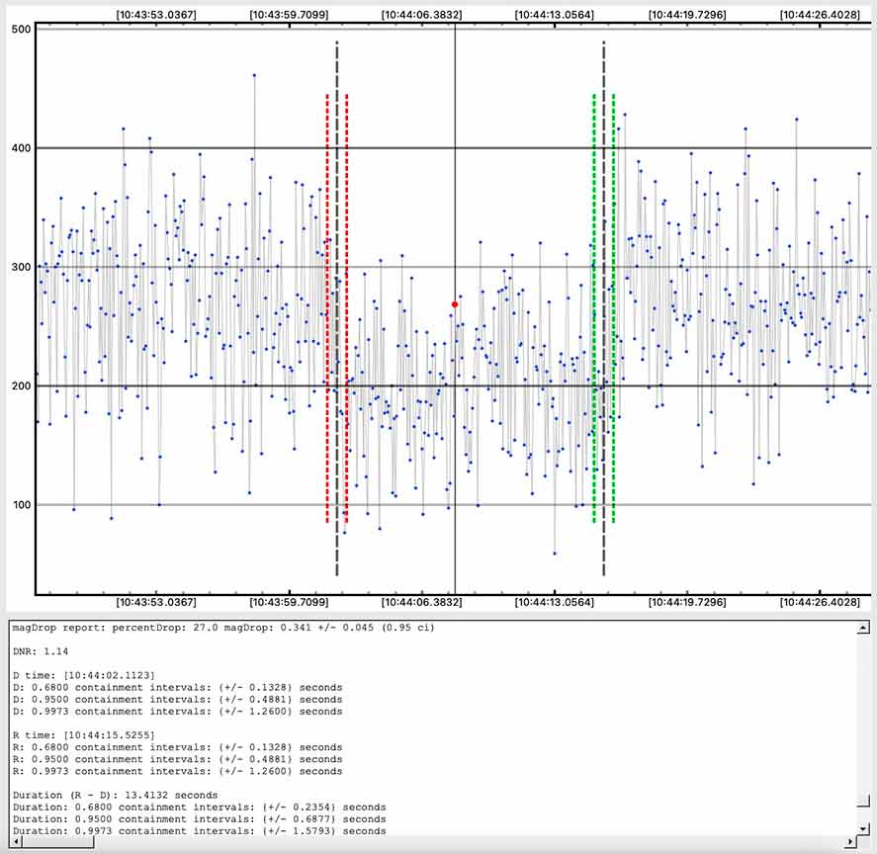The width and height of the screenshot is (877, 854).
Task: Click the DNR: 1.14 line
Action: tap(41, 651)
